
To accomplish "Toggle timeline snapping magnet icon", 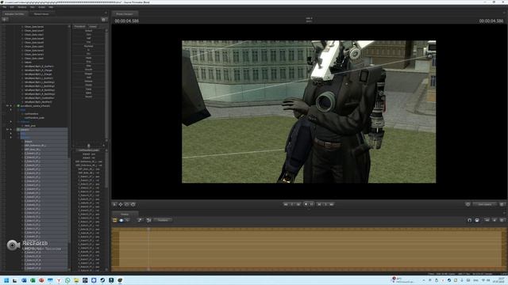I will pos(469,220).
